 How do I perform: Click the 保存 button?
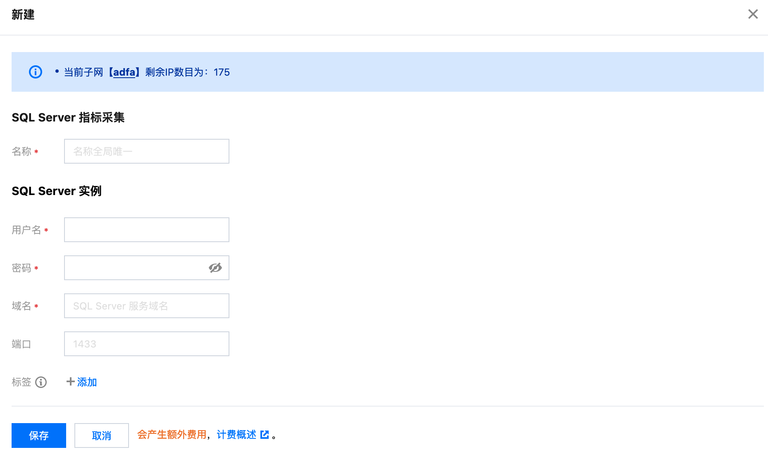(x=39, y=436)
